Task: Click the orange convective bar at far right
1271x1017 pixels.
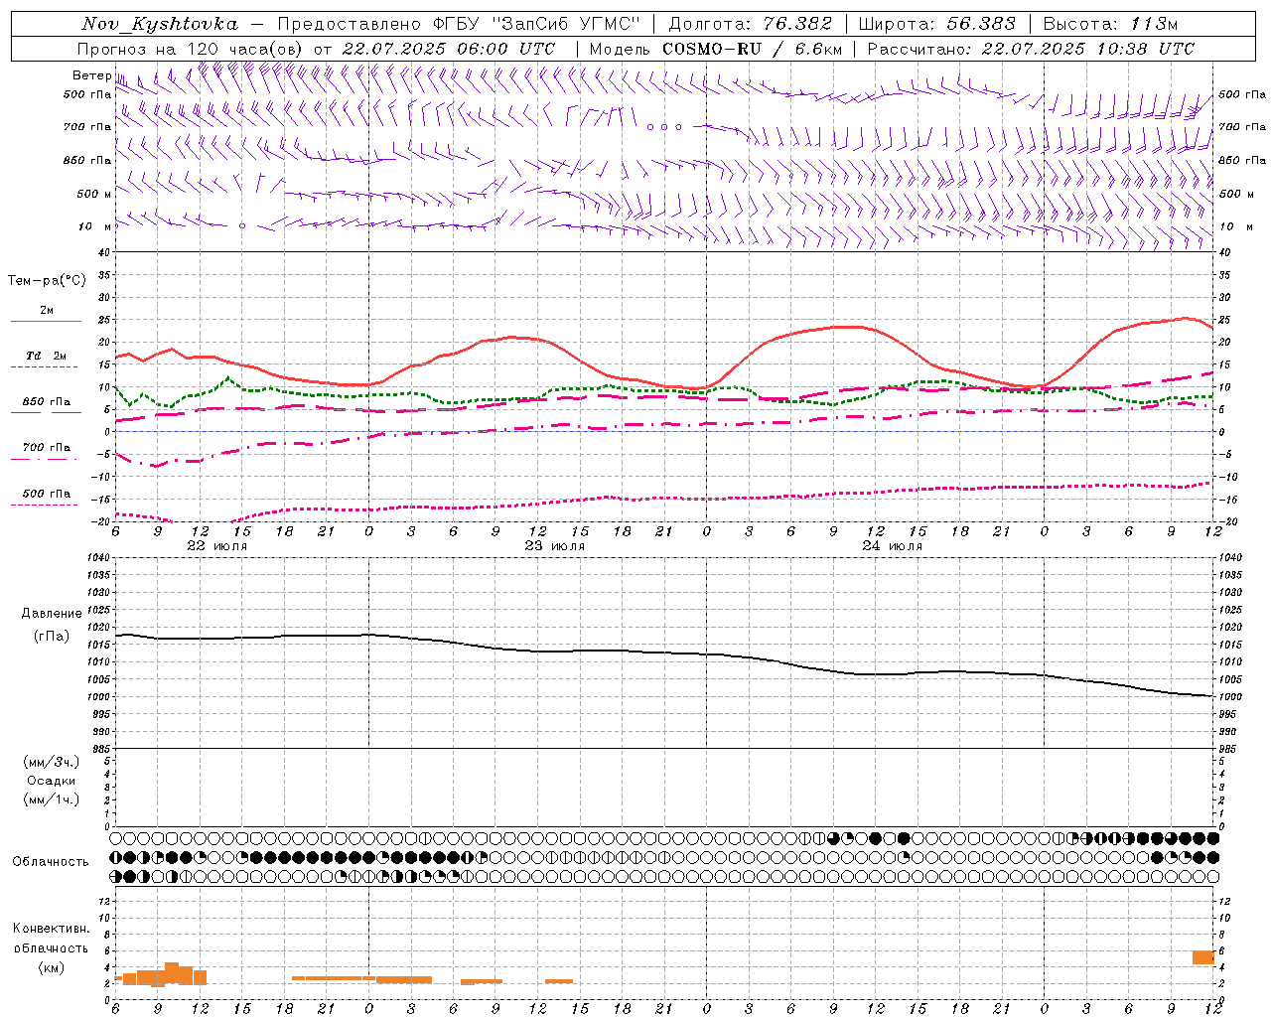Action: click(1203, 957)
